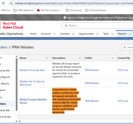Go back to Folders breadcrumb link
Viewport: 133px width, 124px height.
4,47
